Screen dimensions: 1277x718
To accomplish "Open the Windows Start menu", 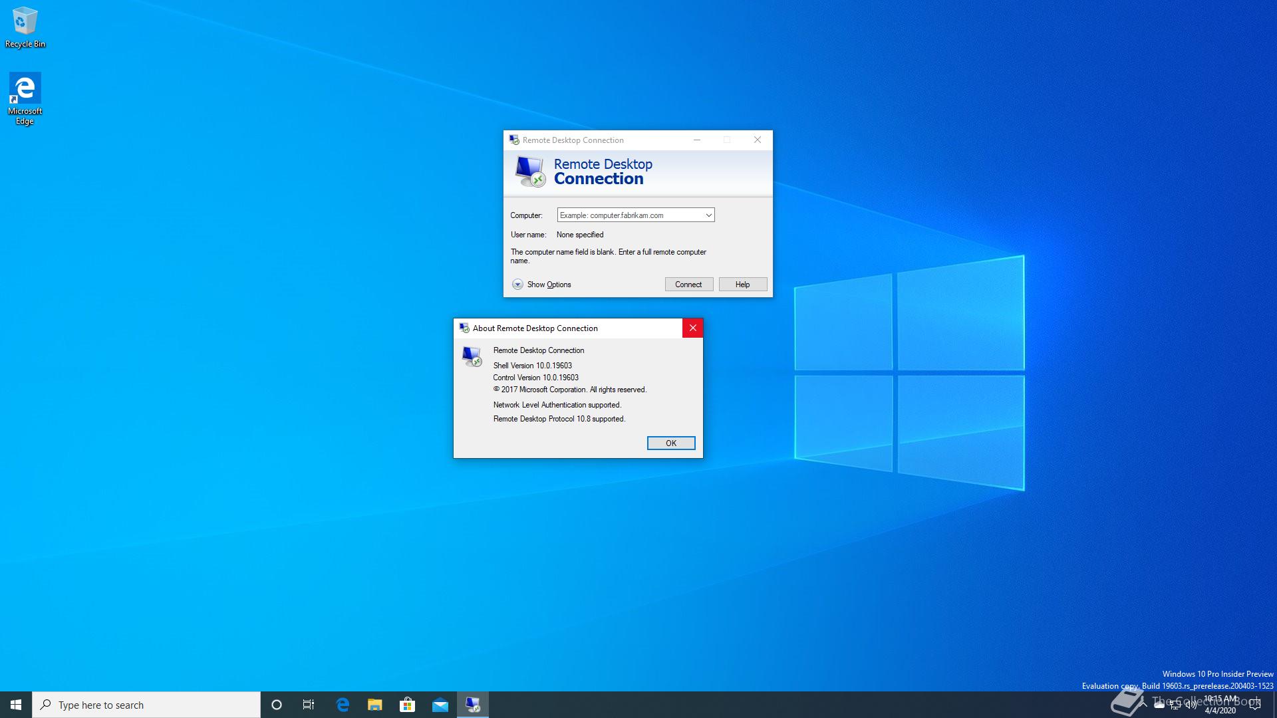I will coord(16,705).
